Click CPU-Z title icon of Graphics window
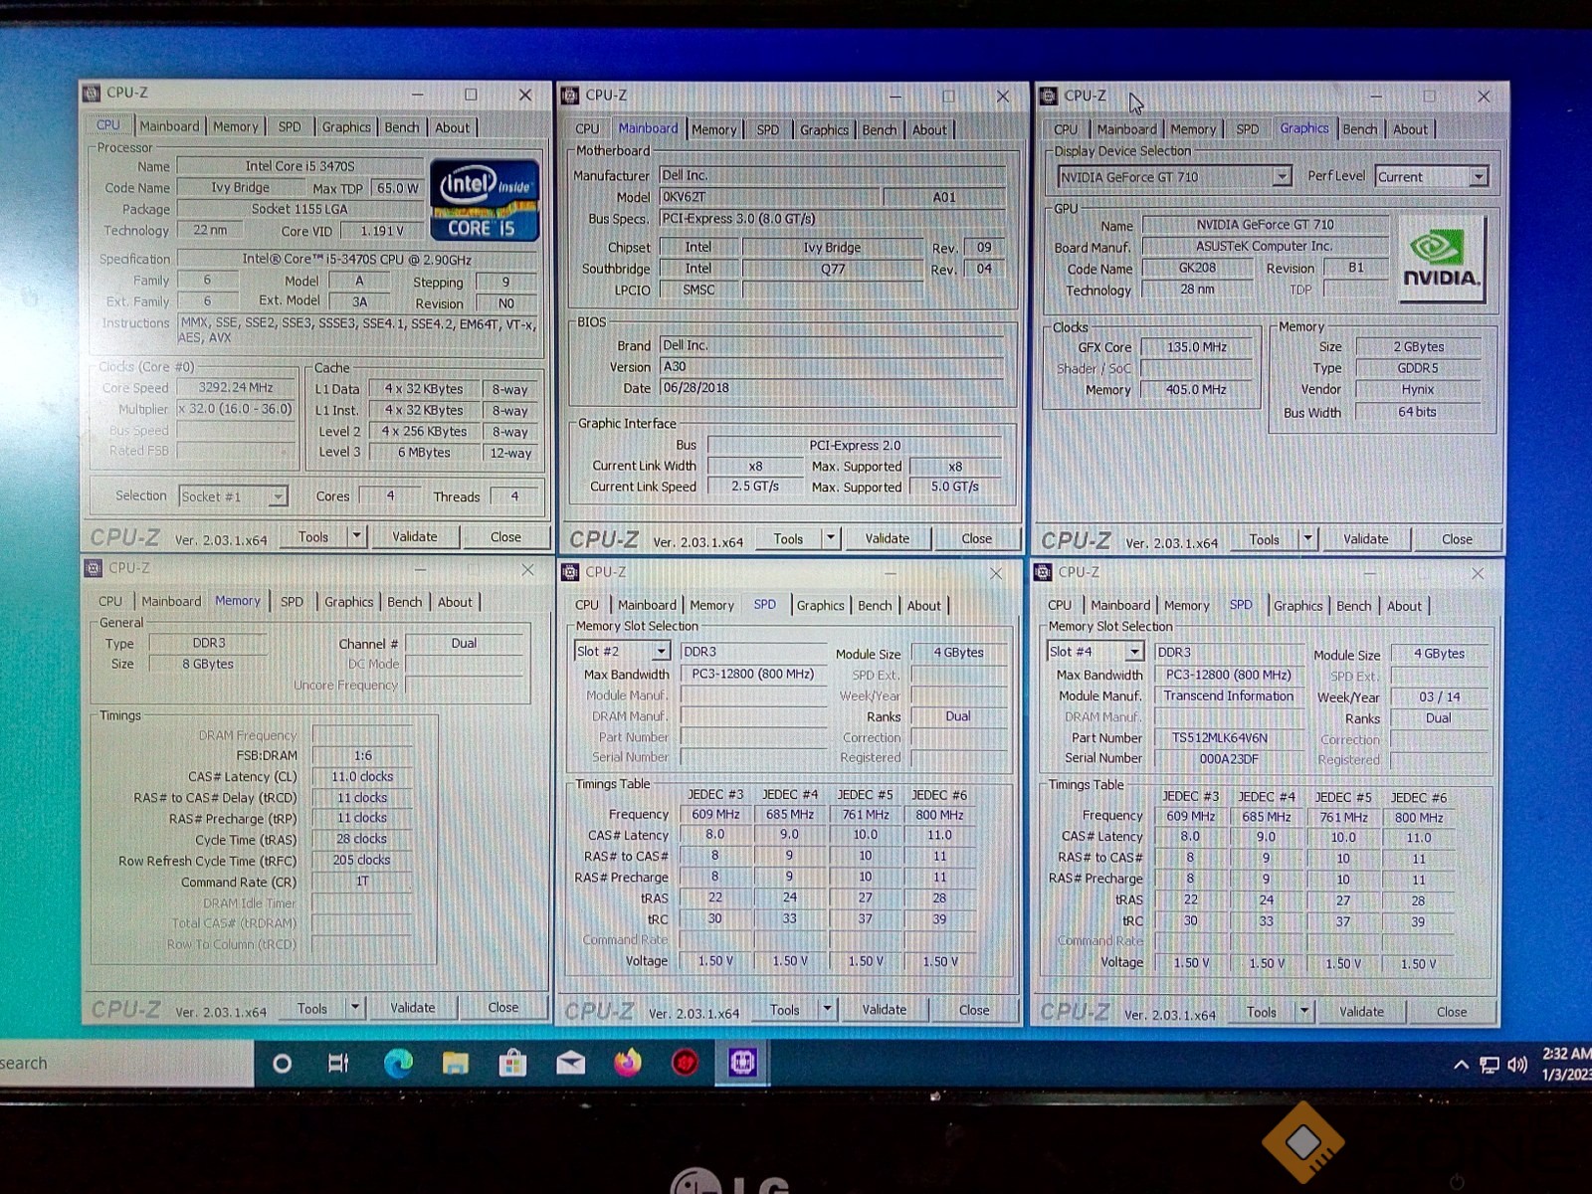 1048,97
